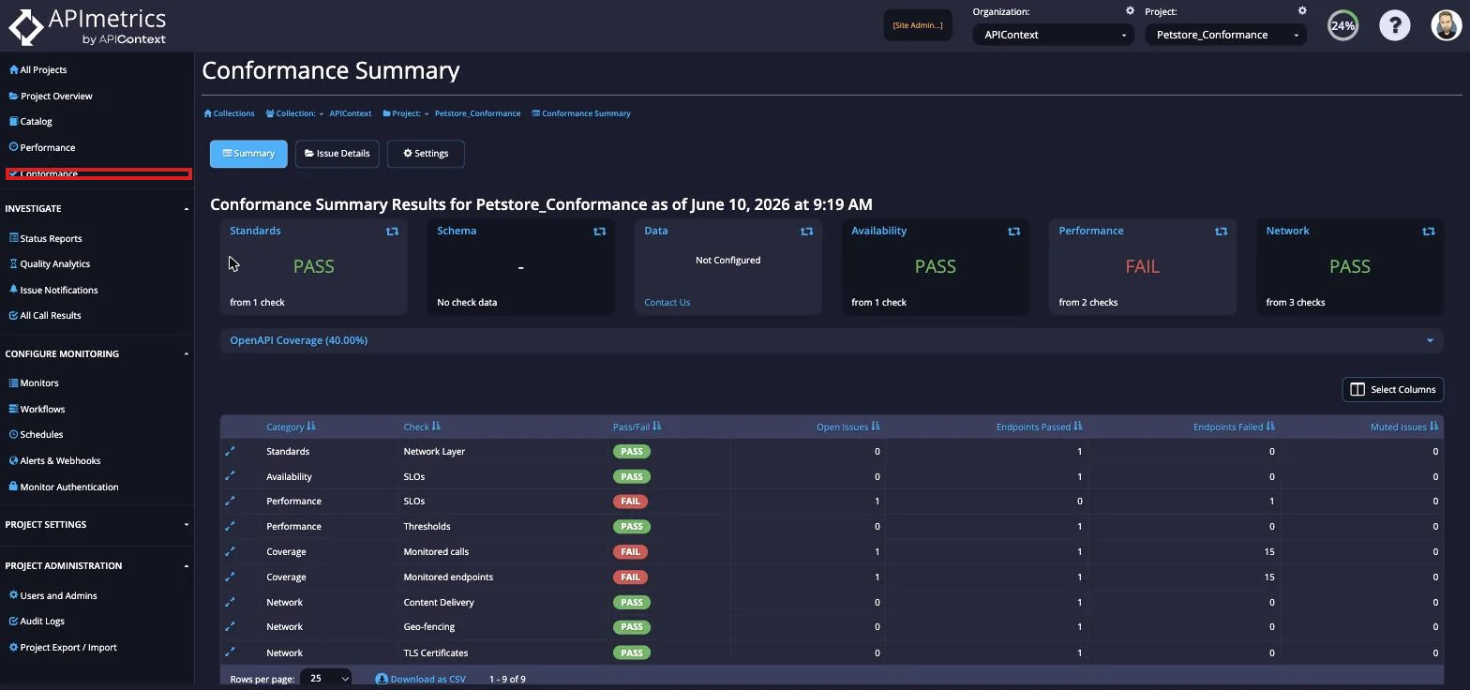Viewport: 1470px width, 690px height.
Task: Refresh the Availability card
Action: 1013,231
